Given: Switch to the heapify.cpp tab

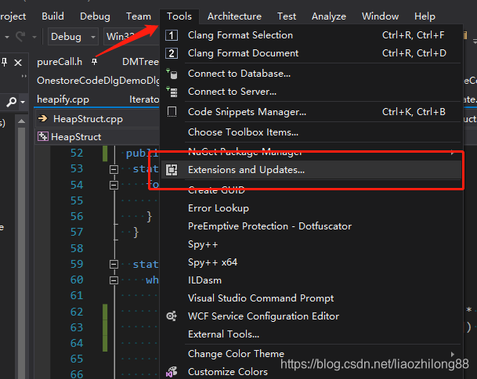Looking at the screenshot, I should [x=63, y=99].
